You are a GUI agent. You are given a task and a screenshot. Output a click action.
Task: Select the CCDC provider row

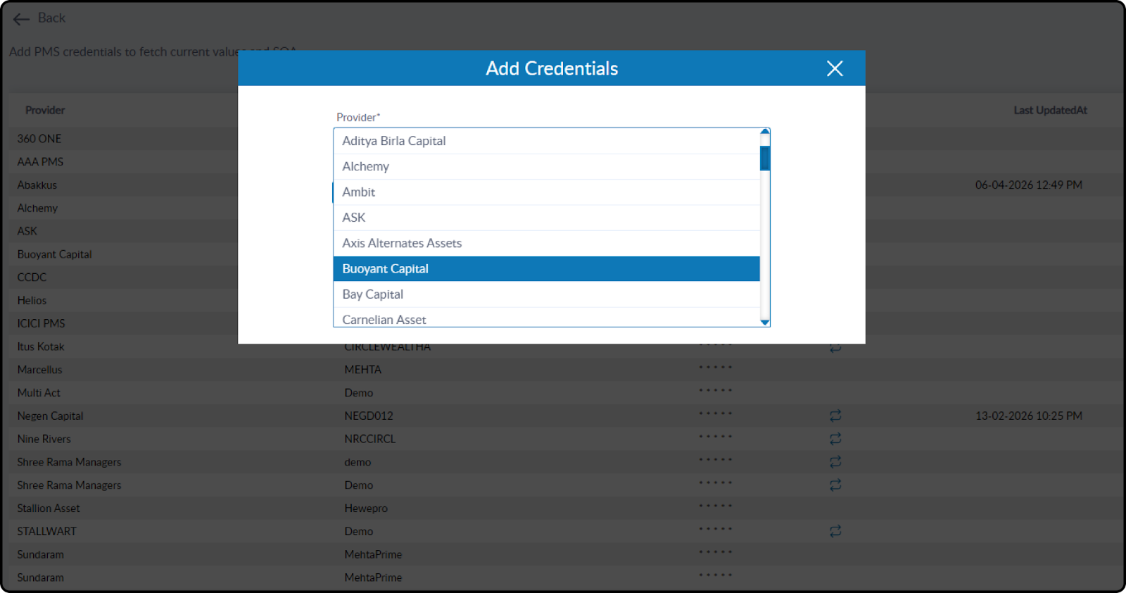click(x=32, y=277)
